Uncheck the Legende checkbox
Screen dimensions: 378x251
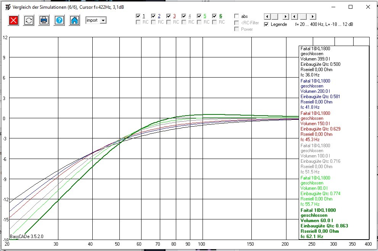click(x=266, y=24)
